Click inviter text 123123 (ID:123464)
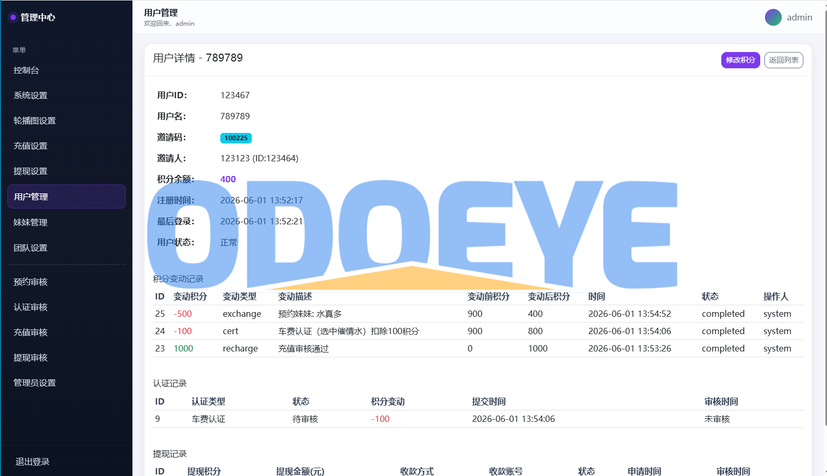The width and height of the screenshot is (827, 476). tap(259, 158)
